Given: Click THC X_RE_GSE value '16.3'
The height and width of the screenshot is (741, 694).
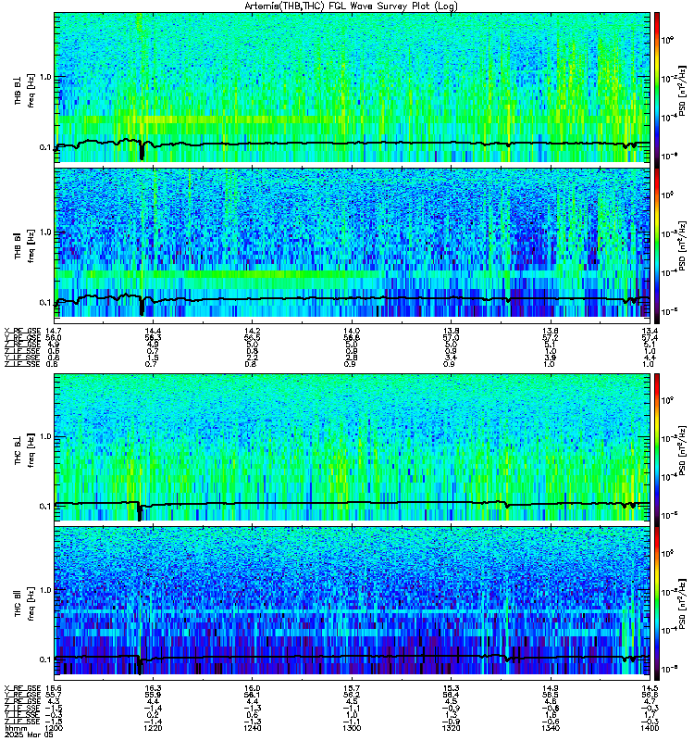Looking at the screenshot, I should (153, 688).
